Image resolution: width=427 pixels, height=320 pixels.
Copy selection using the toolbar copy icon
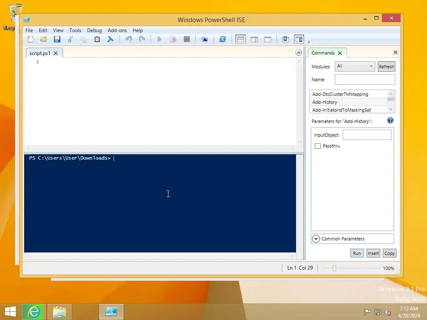tap(83, 40)
